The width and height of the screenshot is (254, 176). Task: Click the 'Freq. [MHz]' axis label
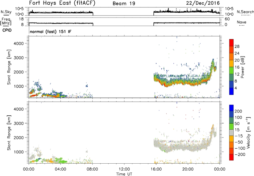tap(6, 21)
